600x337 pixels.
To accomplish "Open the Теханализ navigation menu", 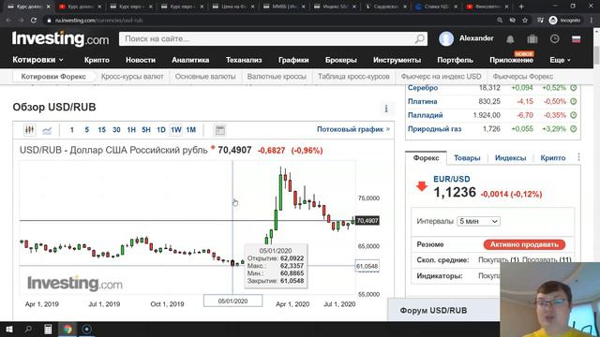I will pos(244,60).
